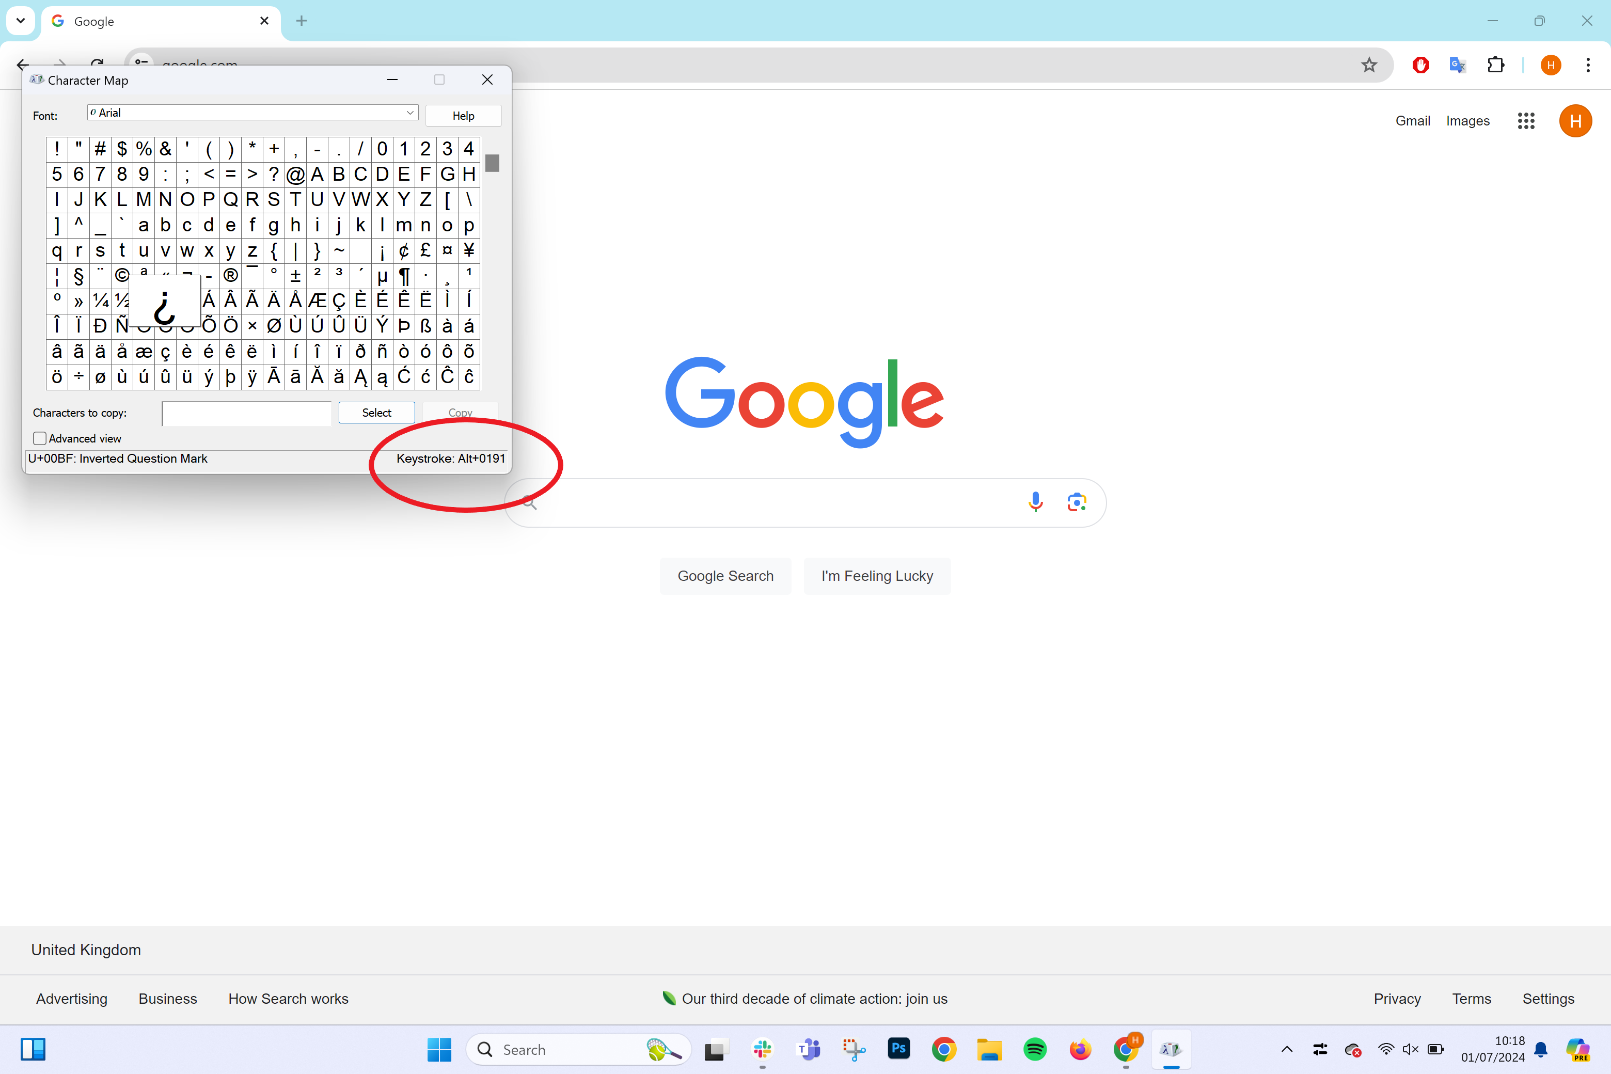The image size is (1611, 1074).
Task: Open the Chrome profile H avatar in toolbar
Action: click(1551, 65)
